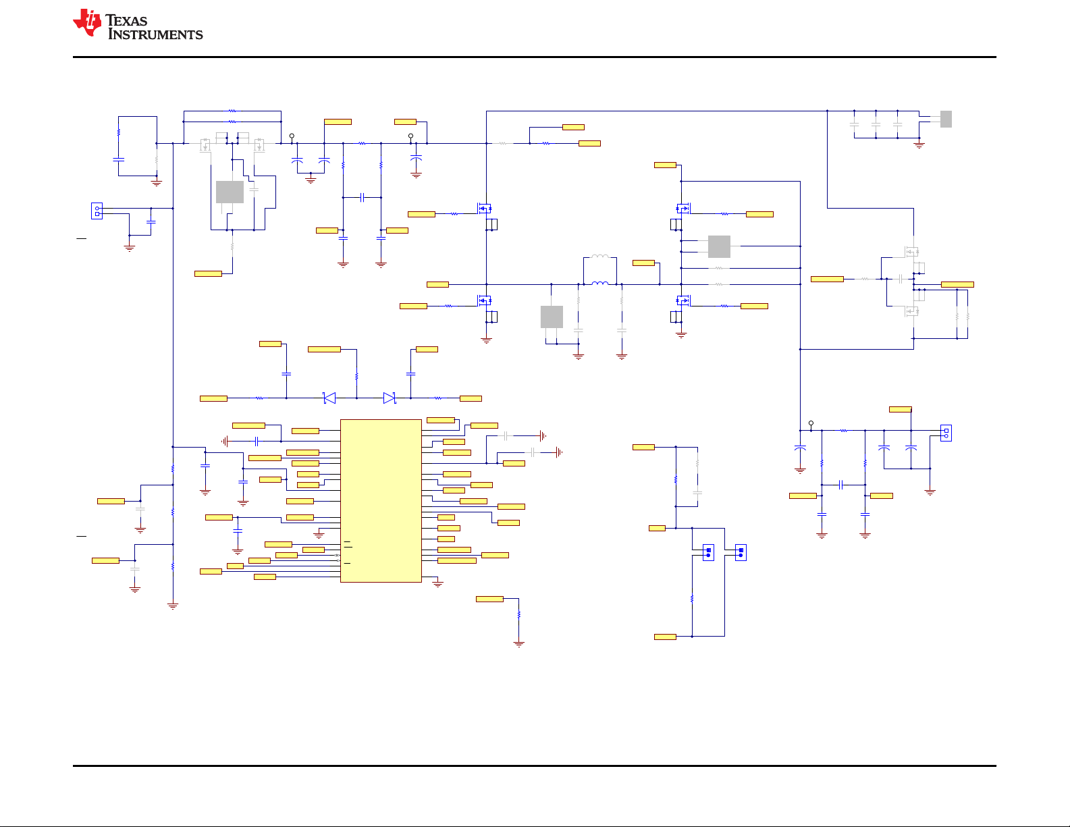1070x827 pixels.
Task: Click the upper gray inductor coil
Action: tap(600, 257)
